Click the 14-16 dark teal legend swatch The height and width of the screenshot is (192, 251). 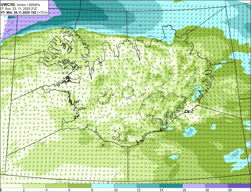click(x=171, y=186)
